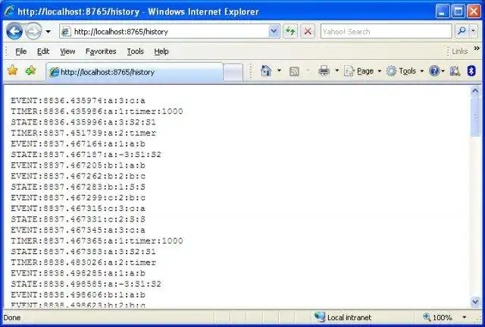Screen dimensions: 485x327
Task: Click line TIMER:8836.435986:a:1:timer:1000
Action: tap(97, 112)
